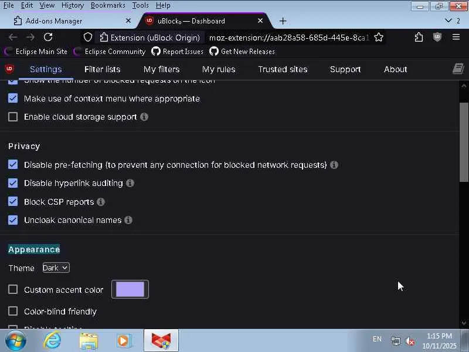Switch to the Filter lists tab

pos(102,69)
